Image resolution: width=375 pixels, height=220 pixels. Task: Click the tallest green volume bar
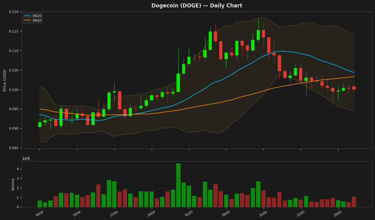[178, 185]
